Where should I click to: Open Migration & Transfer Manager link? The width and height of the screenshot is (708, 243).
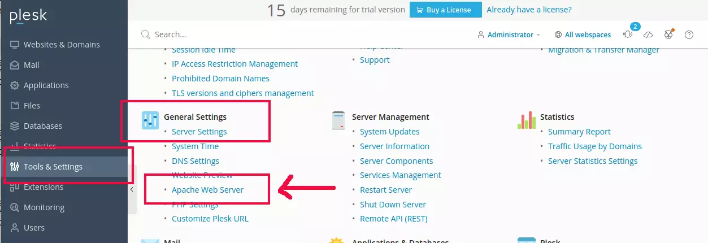(603, 50)
